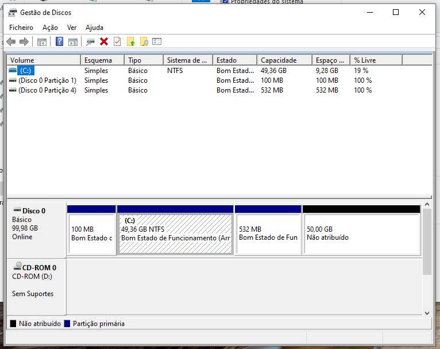Click the red X delete icon

point(104,41)
